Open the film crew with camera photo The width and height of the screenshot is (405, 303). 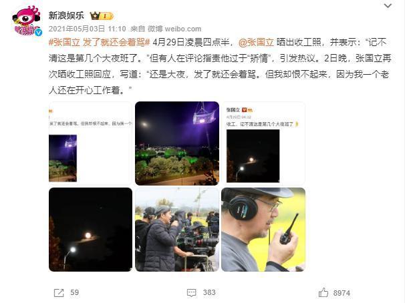(177, 230)
